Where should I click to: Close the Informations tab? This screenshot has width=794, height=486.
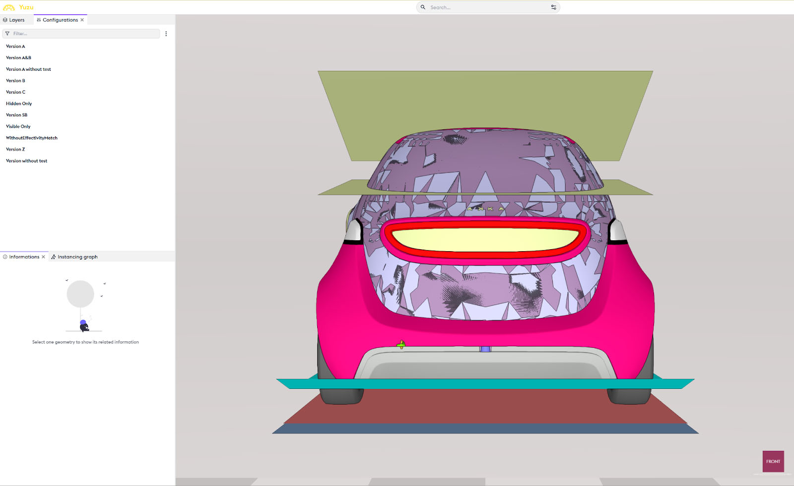coord(44,257)
